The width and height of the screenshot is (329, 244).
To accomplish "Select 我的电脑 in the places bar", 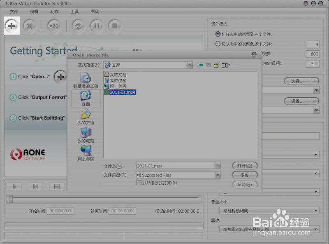I will point(86,135).
